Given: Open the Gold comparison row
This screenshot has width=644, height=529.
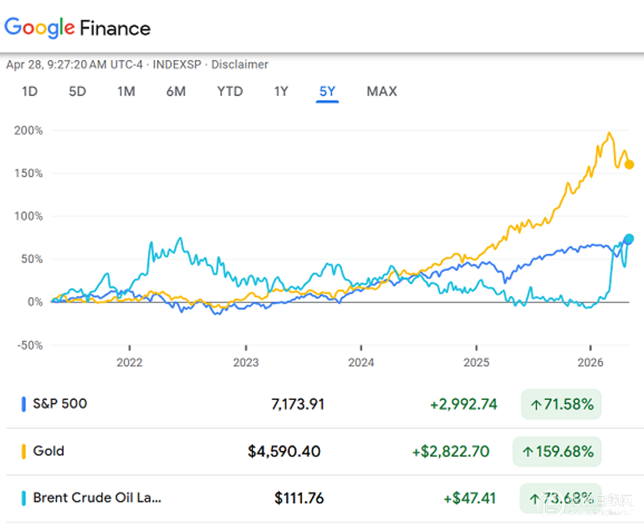Looking at the screenshot, I should point(49,451).
